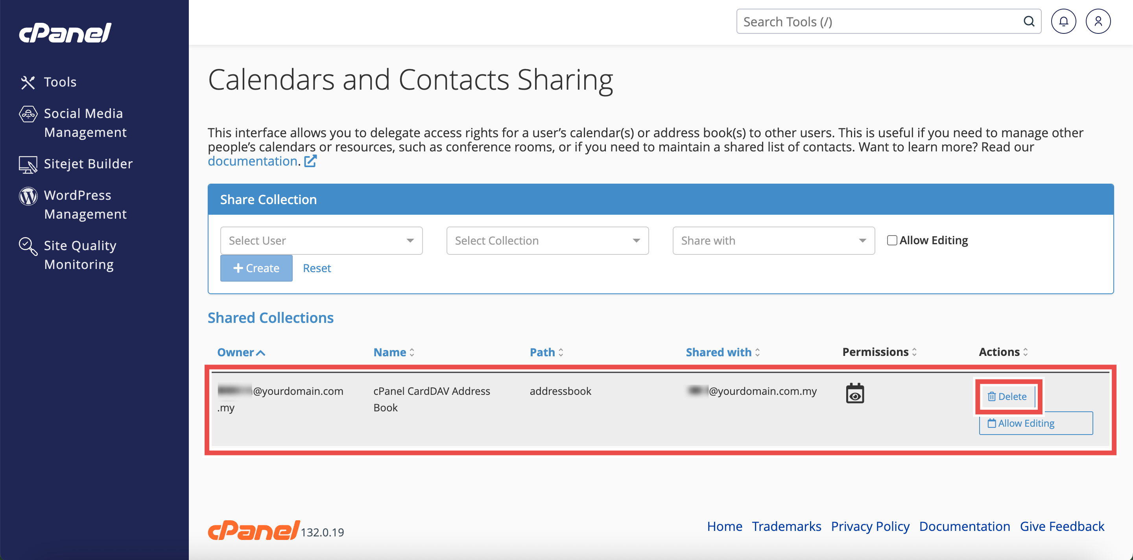
Task: Click the WordPress Management logo icon
Action: [x=28, y=196]
